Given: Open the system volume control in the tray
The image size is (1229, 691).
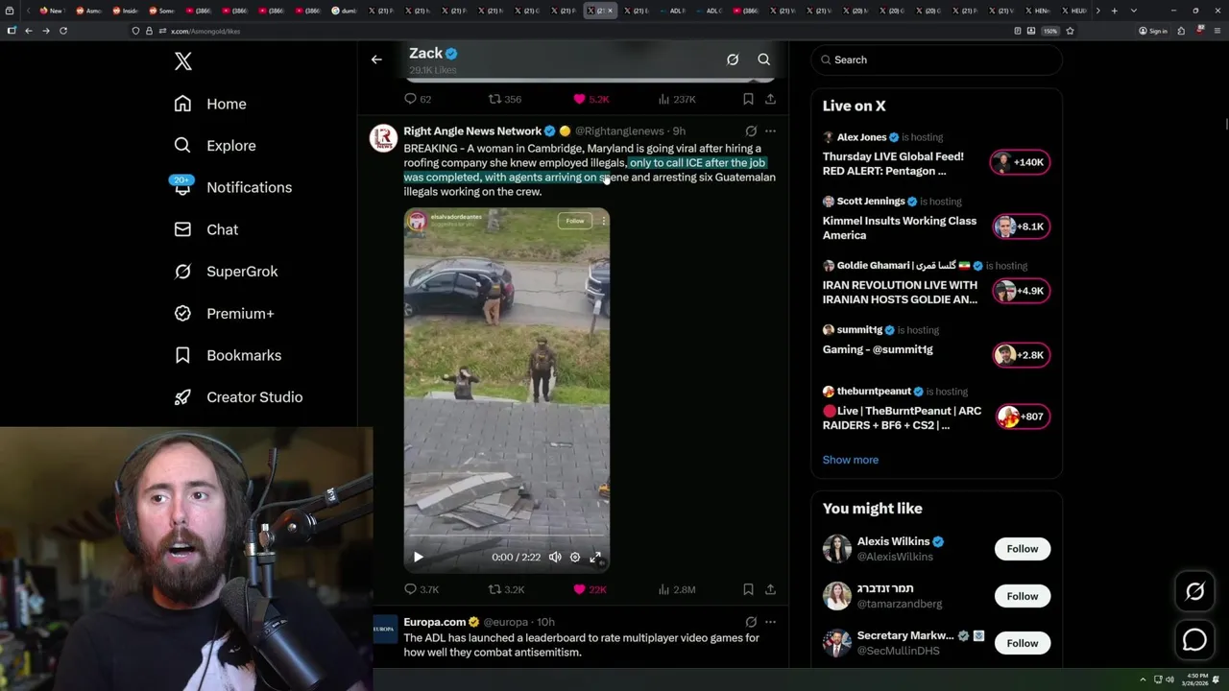Looking at the screenshot, I should 1169,679.
